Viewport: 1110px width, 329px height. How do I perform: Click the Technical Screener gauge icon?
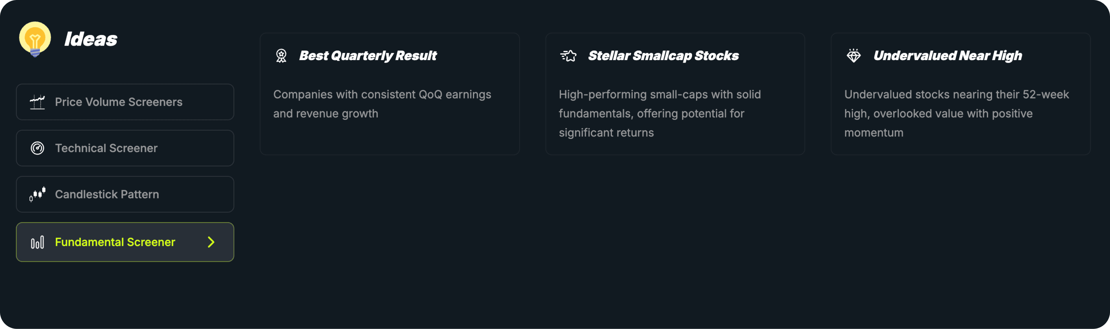point(37,148)
